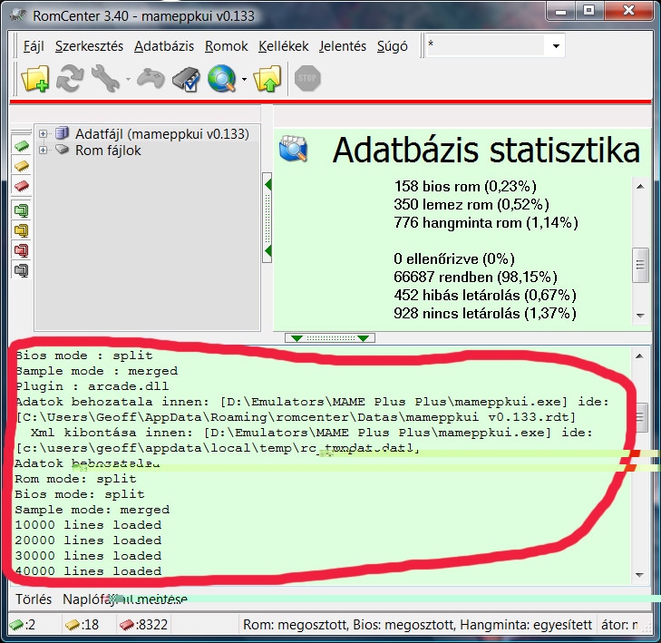The width and height of the screenshot is (661, 643).
Task: Open the Kellékek menu
Action: tap(283, 46)
